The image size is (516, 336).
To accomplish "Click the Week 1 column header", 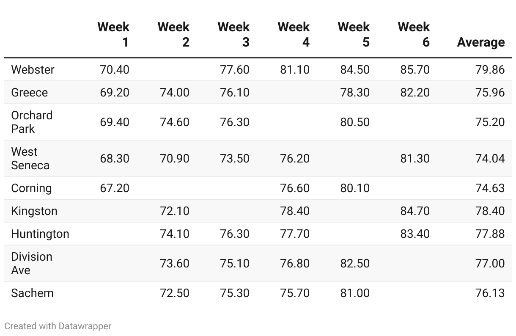I will tap(113, 34).
